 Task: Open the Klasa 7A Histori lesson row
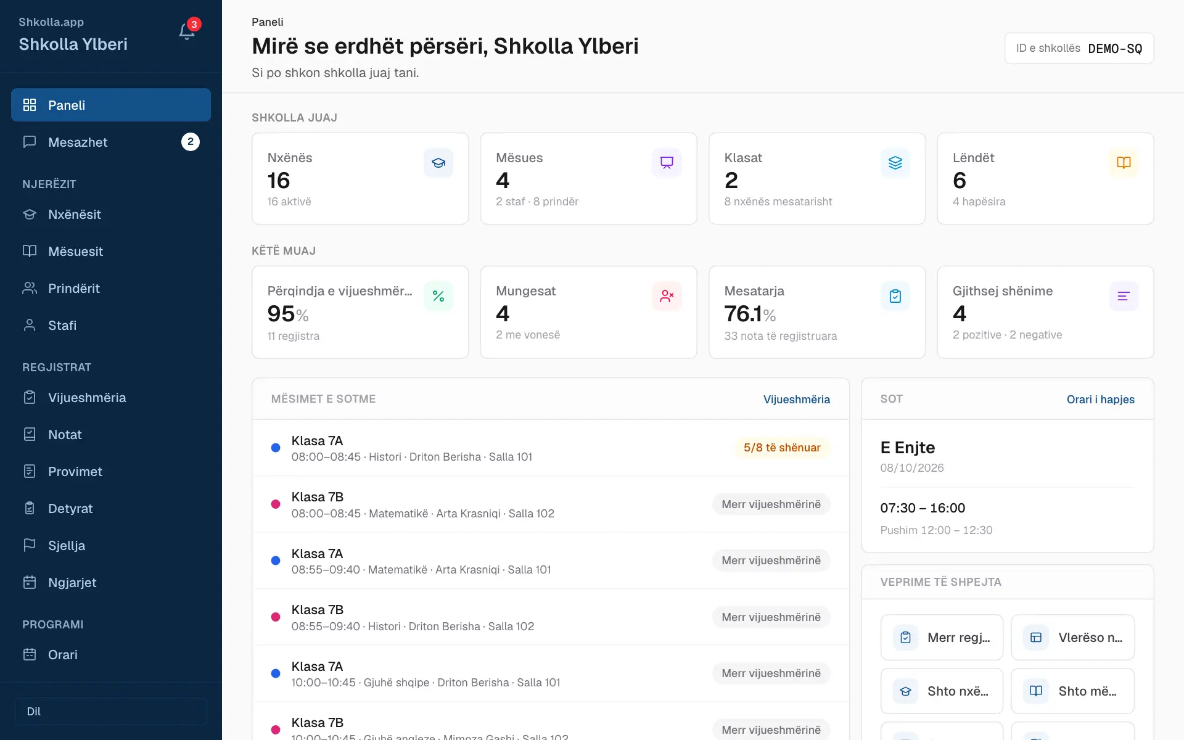pos(550,448)
